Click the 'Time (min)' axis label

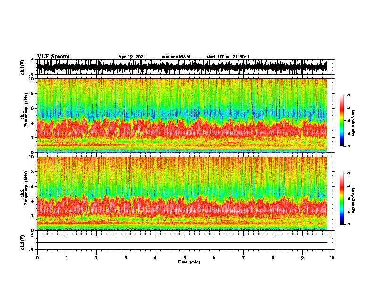[189, 262]
